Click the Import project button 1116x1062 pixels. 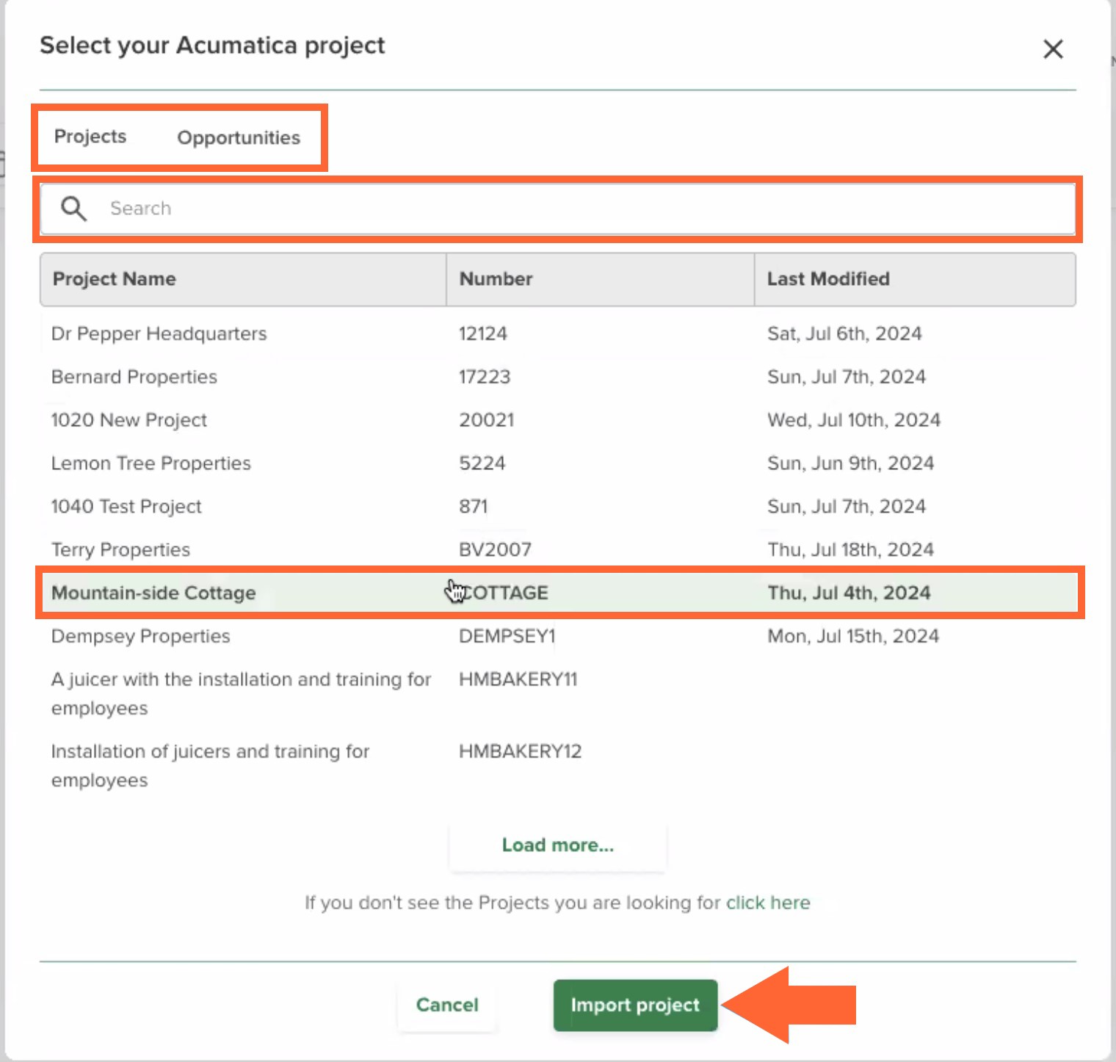coord(635,1005)
